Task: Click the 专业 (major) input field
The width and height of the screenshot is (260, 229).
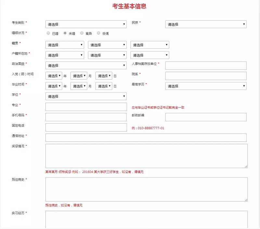Action: point(85,106)
